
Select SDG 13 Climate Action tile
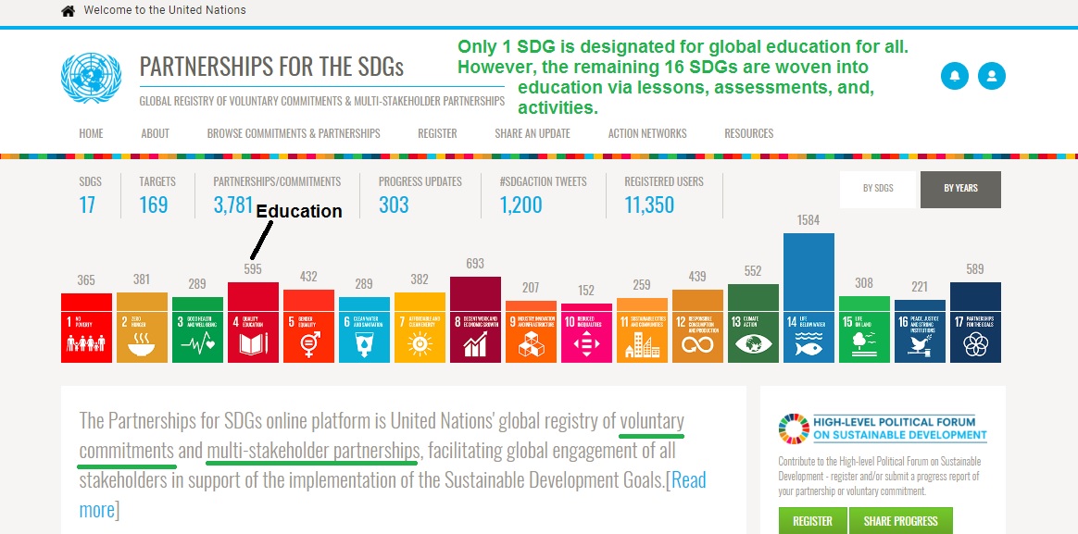pos(754,336)
